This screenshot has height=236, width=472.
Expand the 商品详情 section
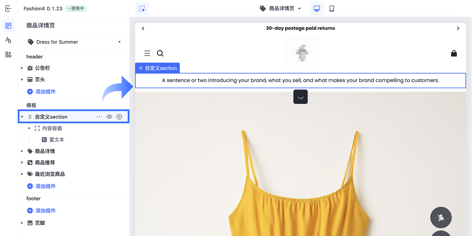[22, 151]
